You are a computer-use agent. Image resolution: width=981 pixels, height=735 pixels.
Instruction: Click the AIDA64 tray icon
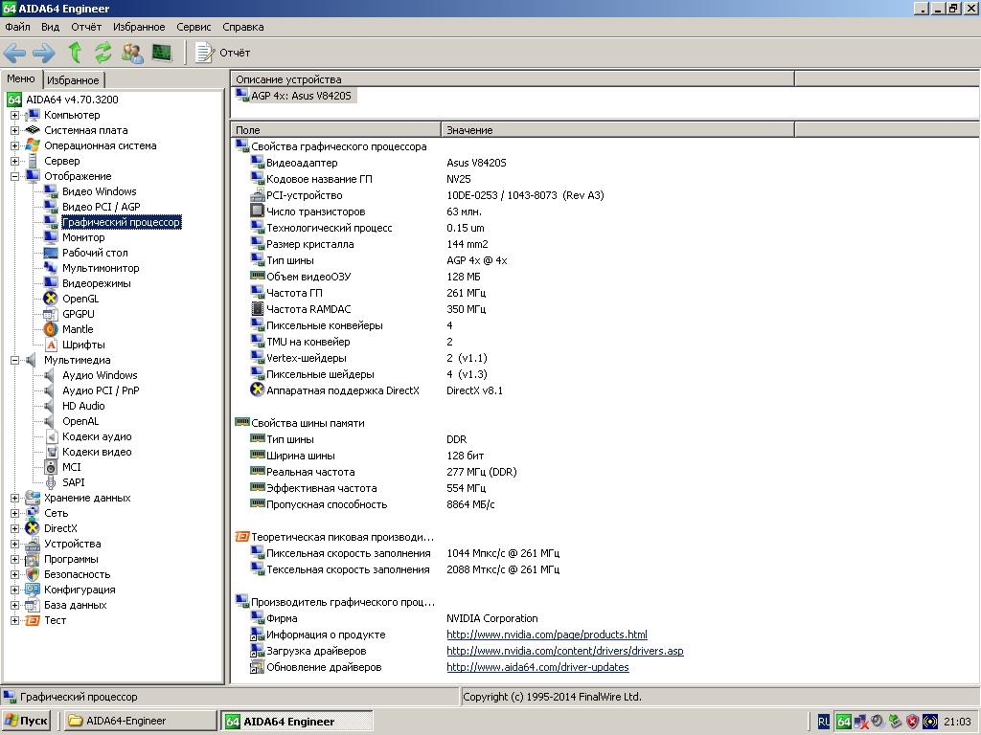(x=843, y=722)
